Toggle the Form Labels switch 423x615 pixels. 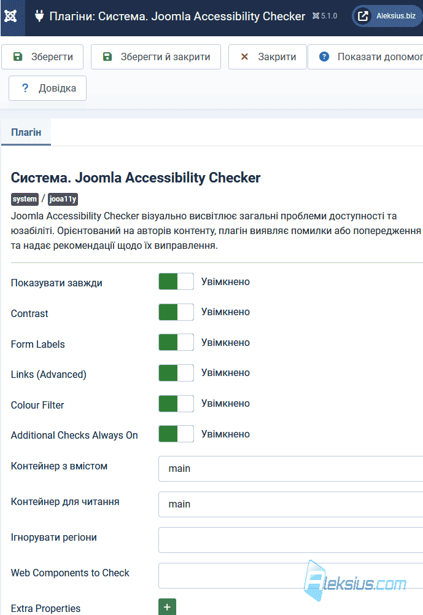point(176,342)
